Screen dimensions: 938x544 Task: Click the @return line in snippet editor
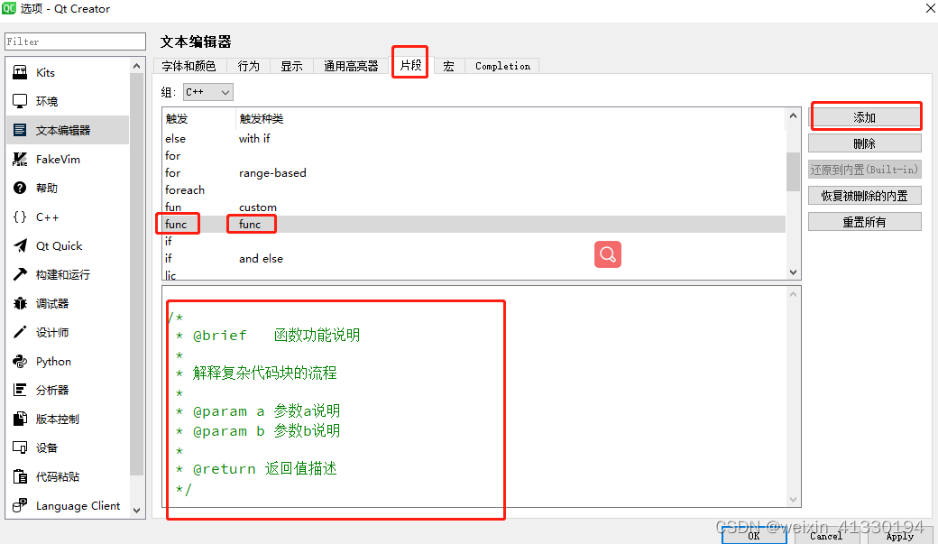point(257,468)
